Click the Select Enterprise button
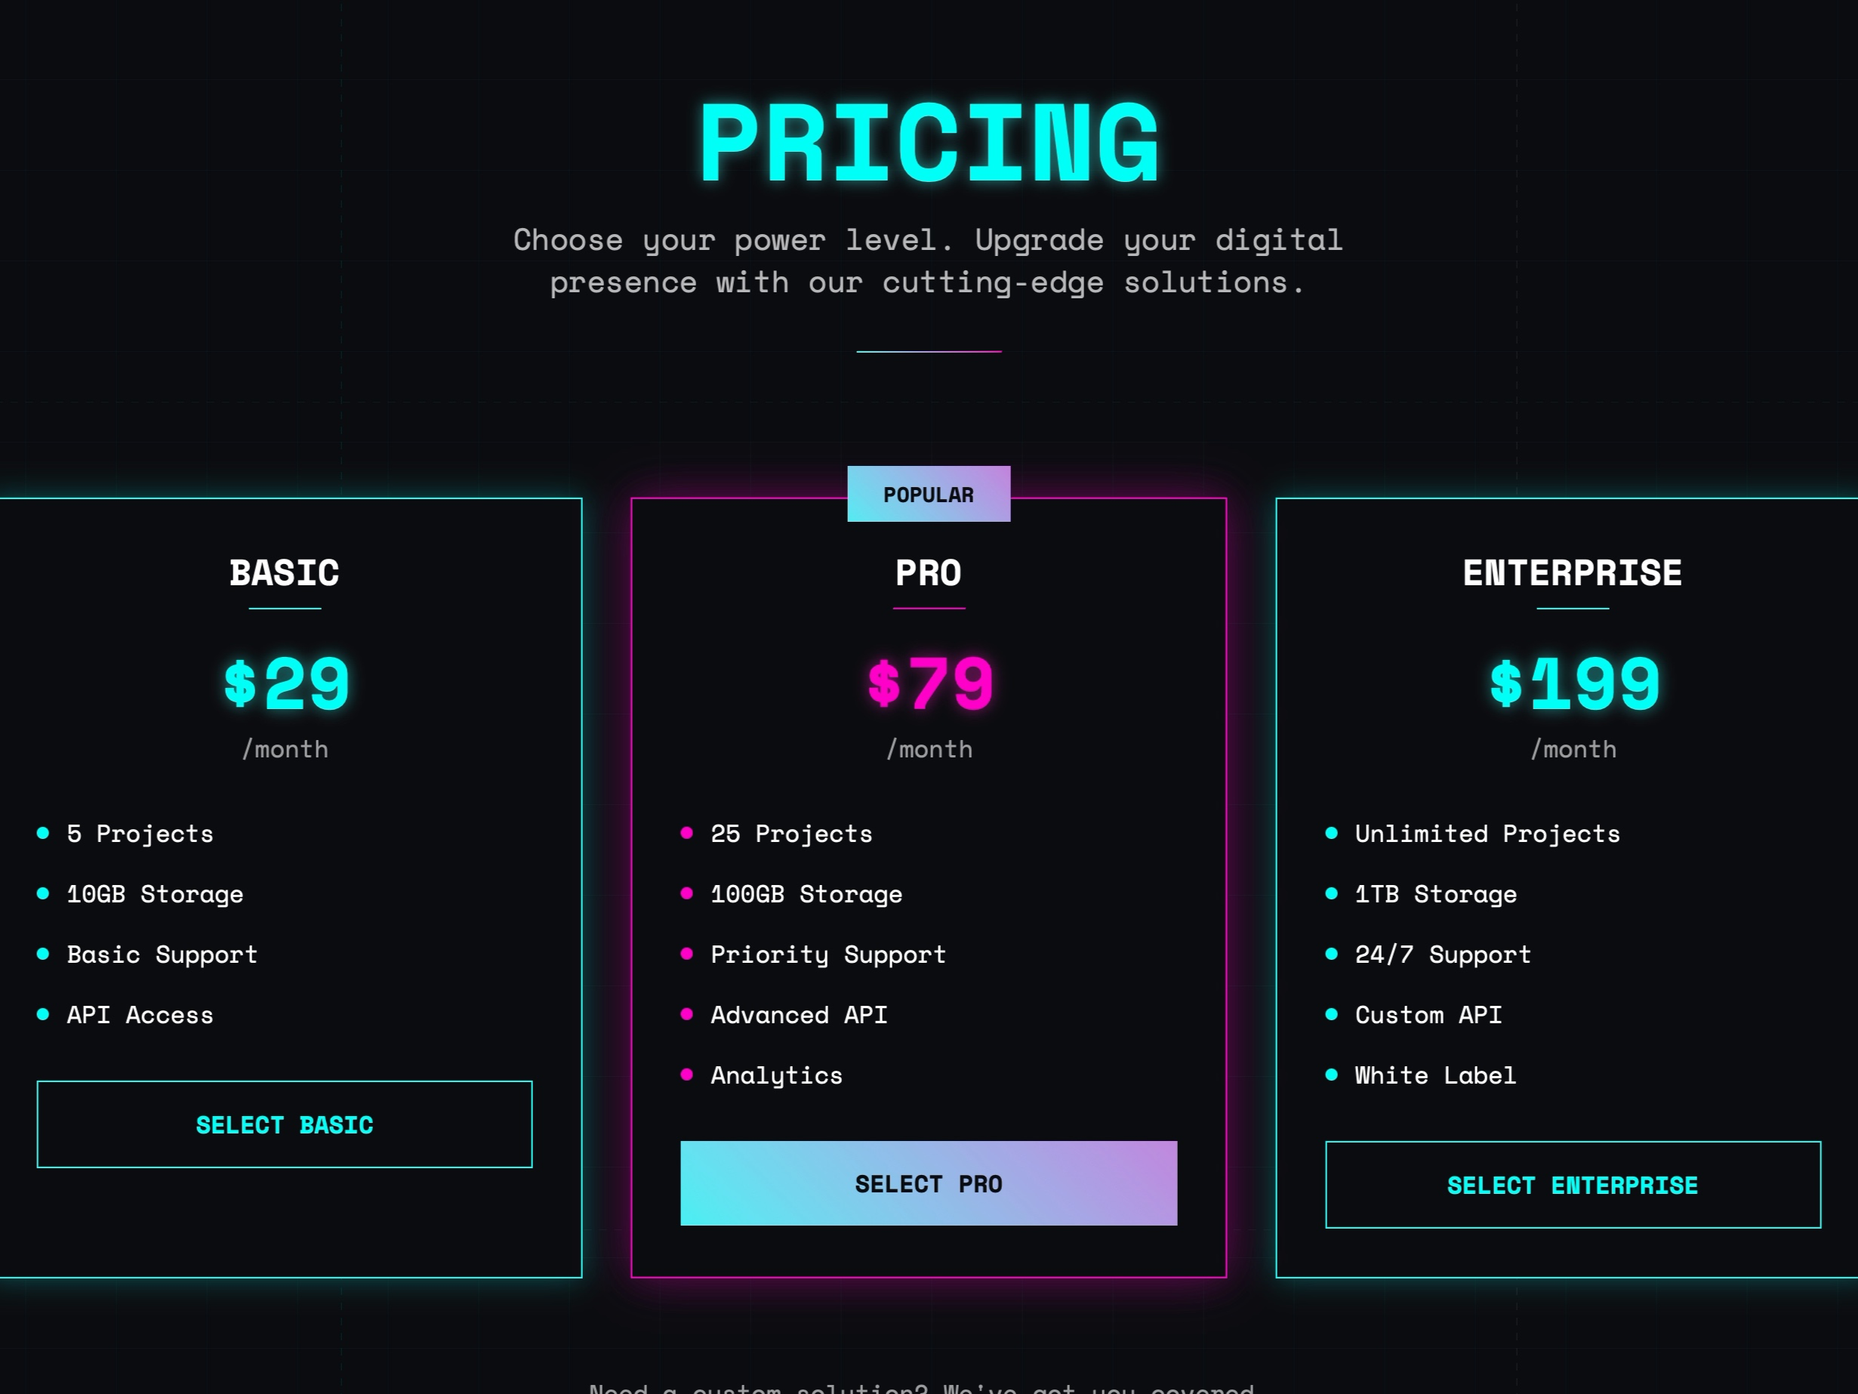 tap(1573, 1185)
